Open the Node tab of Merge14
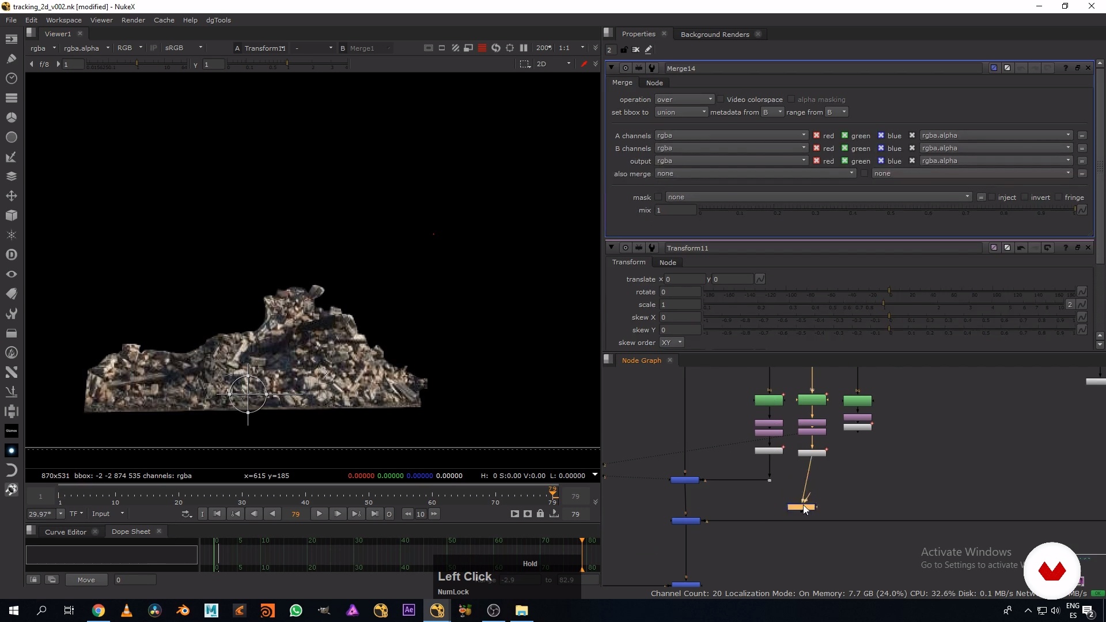The image size is (1106, 622). 654,83
